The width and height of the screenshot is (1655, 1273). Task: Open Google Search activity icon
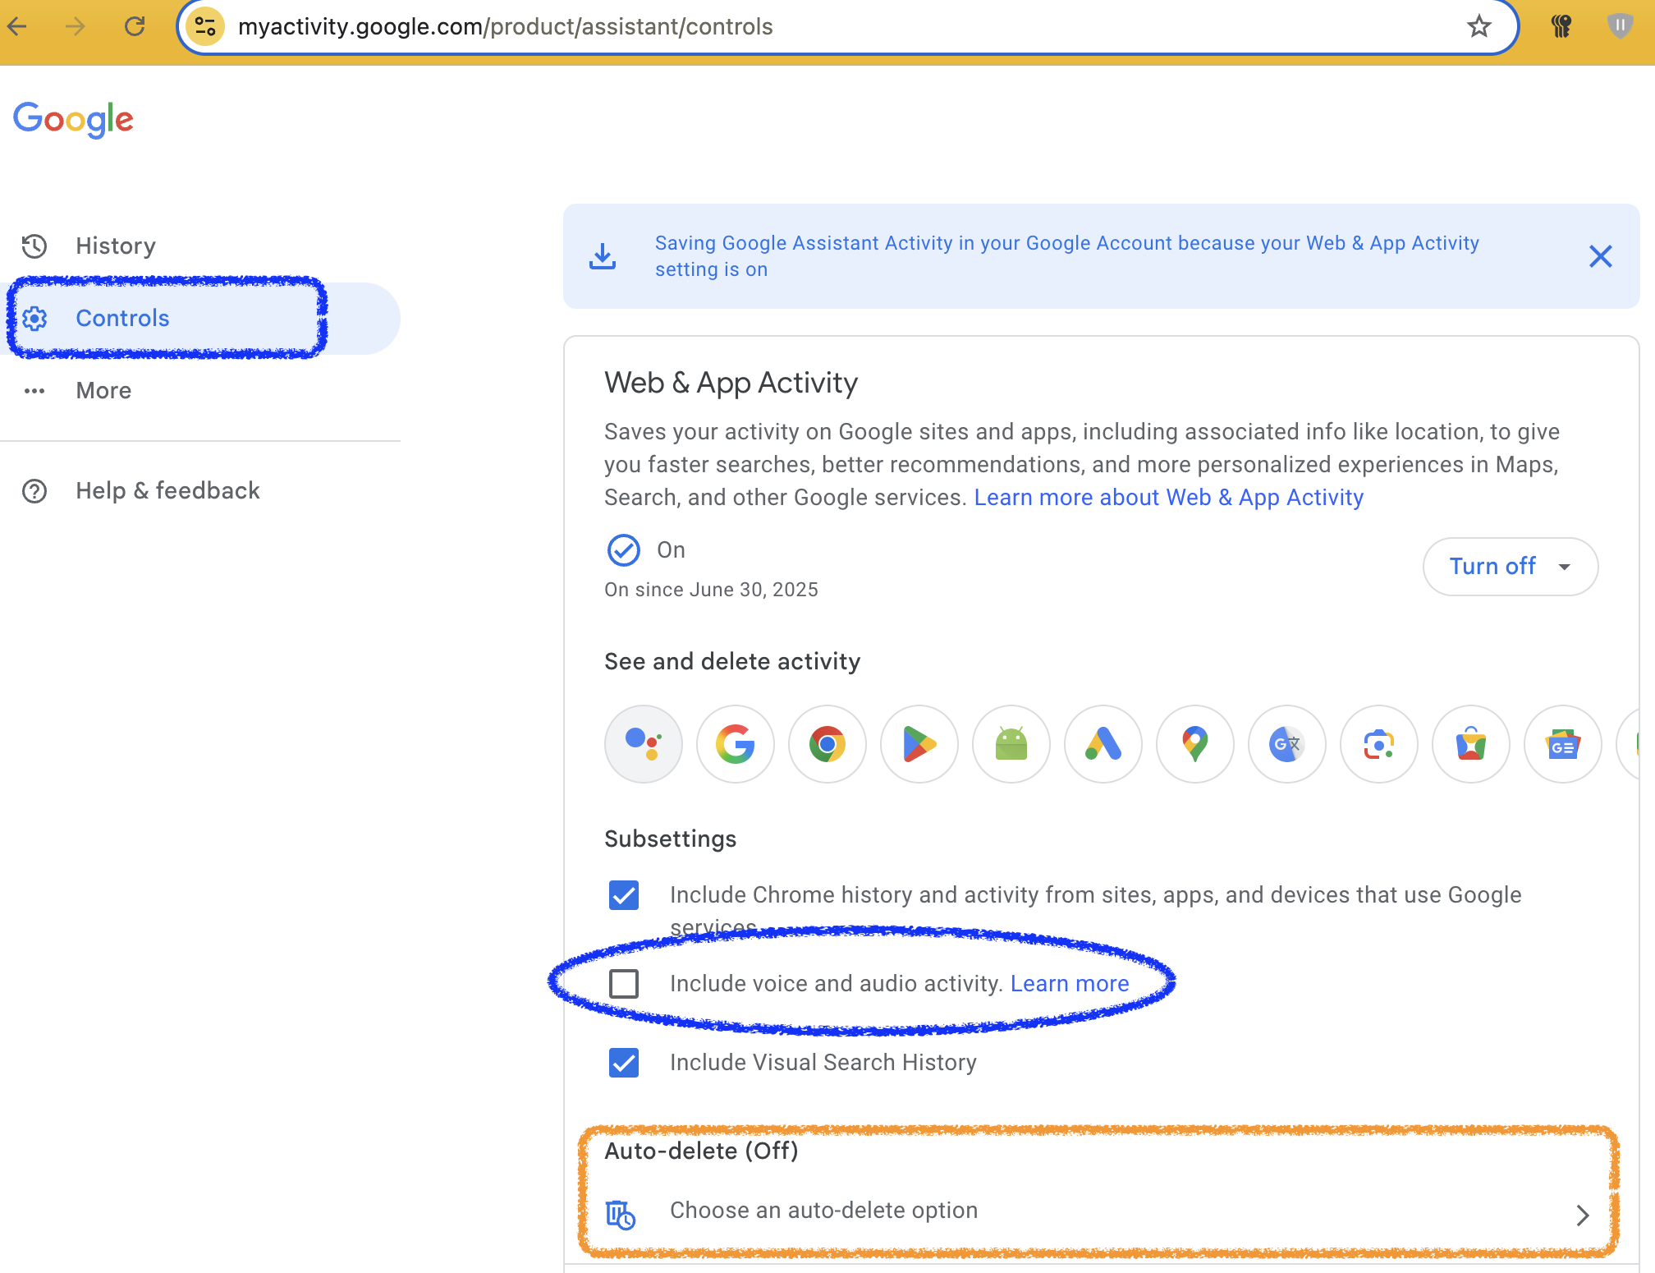tap(736, 744)
